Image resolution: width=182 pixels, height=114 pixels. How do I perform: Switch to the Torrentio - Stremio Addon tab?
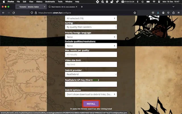click(31, 7)
